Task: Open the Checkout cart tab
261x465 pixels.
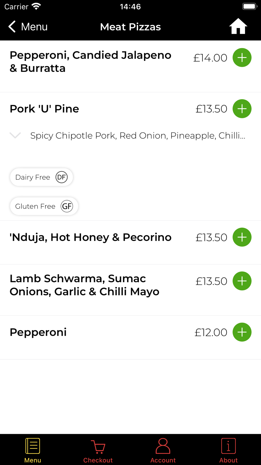Action: tap(98, 450)
